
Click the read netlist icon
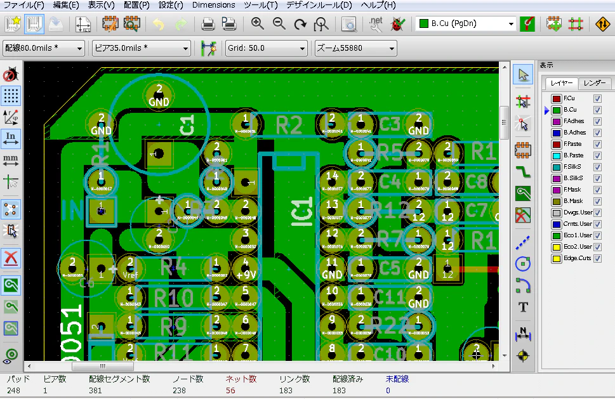click(x=376, y=24)
